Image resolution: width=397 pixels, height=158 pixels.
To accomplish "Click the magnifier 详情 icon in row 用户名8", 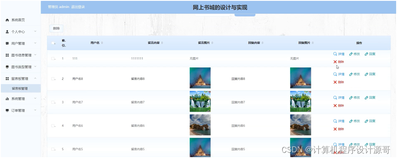I will pos(335,74).
